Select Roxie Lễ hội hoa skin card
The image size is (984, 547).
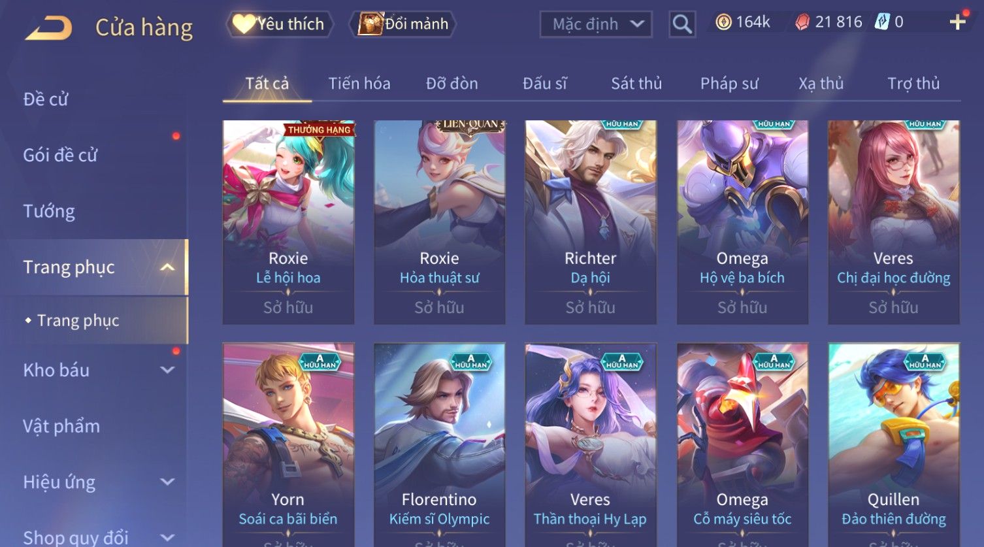[288, 222]
